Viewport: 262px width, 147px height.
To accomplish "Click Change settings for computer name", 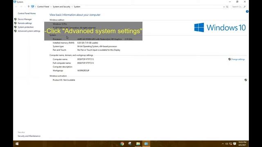I will [238, 59].
